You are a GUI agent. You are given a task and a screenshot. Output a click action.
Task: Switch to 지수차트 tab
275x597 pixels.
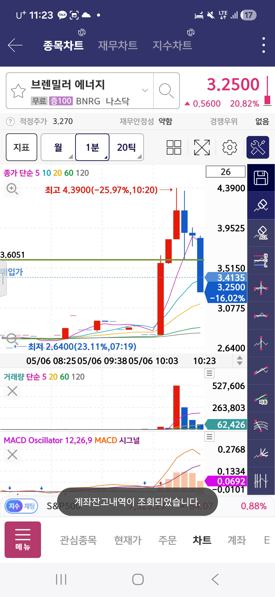tap(172, 45)
